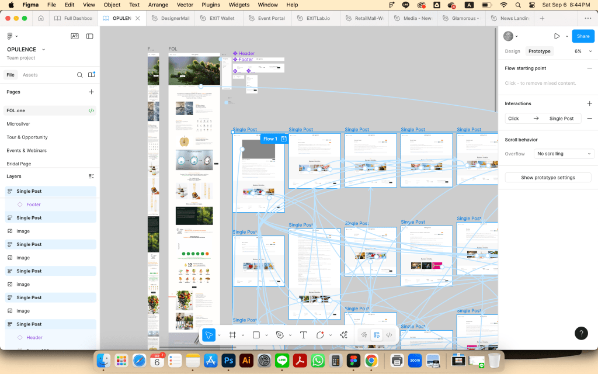Click the Share button
Screen dimensions: 598x374
[583, 36]
